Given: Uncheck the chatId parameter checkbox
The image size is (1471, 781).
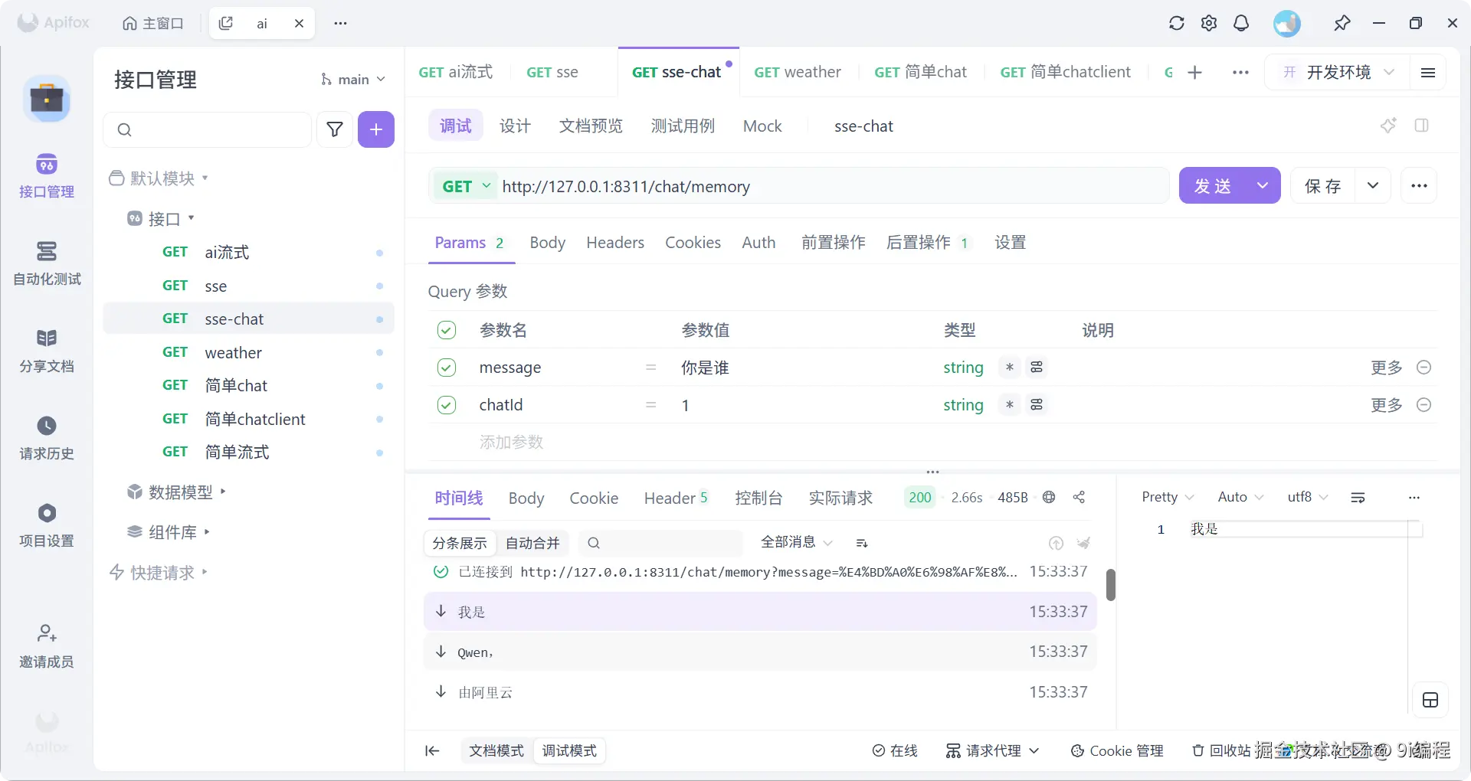Looking at the screenshot, I should 447,405.
